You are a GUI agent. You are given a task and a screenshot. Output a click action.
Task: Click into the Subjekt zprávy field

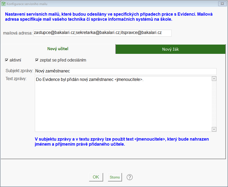[125, 71]
